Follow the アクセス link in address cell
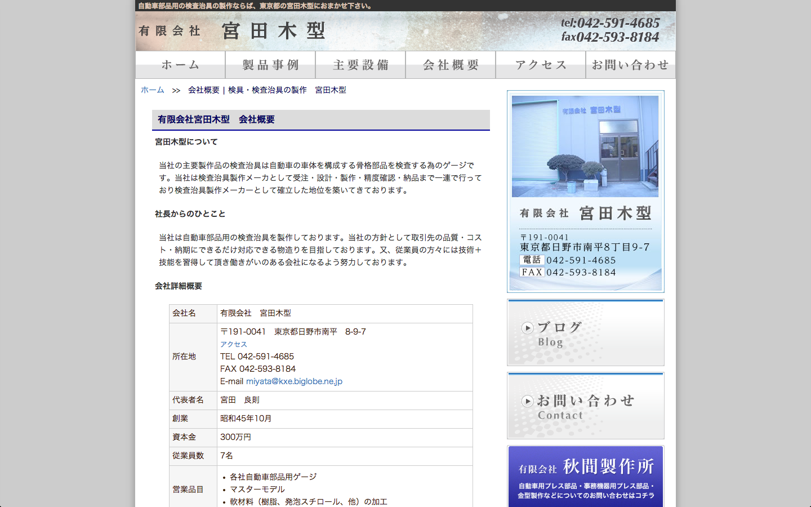The width and height of the screenshot is (811, 507). click(233, 344)
